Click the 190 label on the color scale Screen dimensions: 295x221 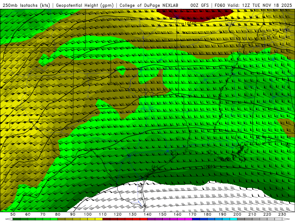[x=222, y=214]
